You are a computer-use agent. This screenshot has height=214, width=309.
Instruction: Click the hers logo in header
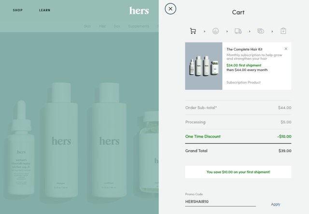(x=139, y=11)
